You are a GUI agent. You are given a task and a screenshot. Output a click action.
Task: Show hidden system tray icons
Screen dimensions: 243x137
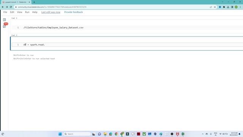pyautogui.click(x=203, y=134)
